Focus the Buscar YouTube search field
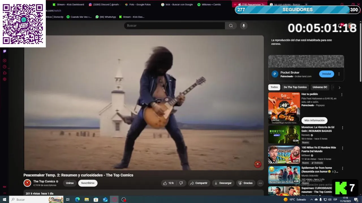Image resolution: width=362 pixels, height=203 pixels. click(174, 26)
